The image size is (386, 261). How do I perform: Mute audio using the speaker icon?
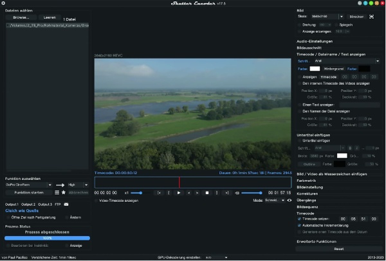click(x=237, y=193)
